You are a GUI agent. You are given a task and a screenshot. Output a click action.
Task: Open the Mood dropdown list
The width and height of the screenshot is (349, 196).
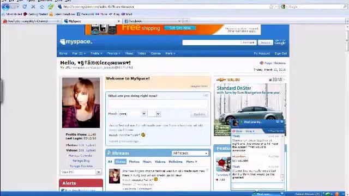point(144,114)
